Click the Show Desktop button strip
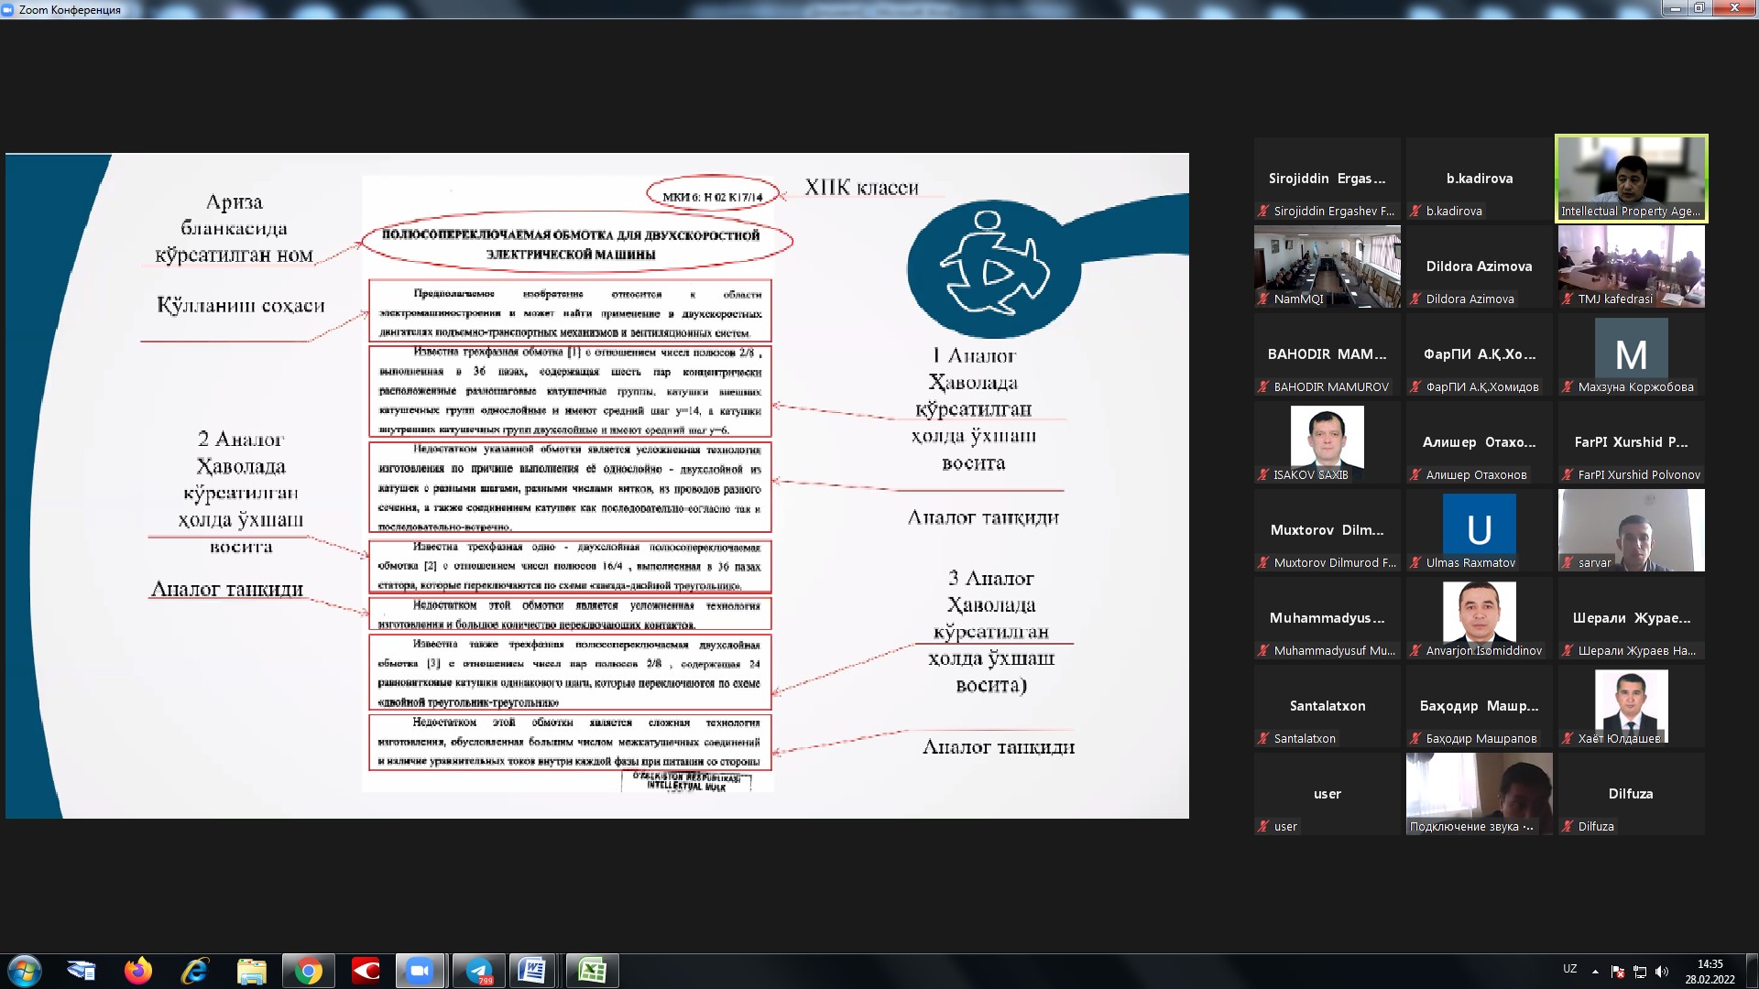Image resolution: width=1759 pixels, height=989 pixels. tap(1752, 971)
